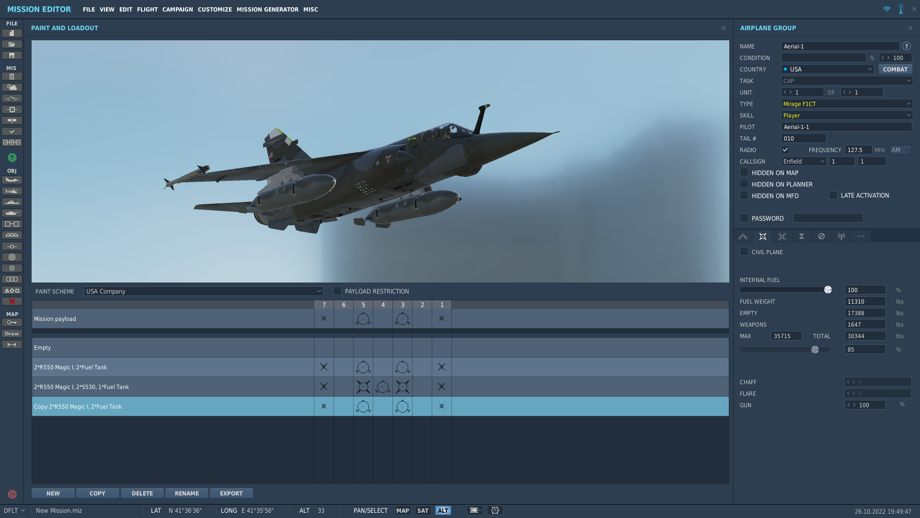Open the weather settings icon under MIS
The width and height of the screenshot is (920, 518).
pos(12,87)
